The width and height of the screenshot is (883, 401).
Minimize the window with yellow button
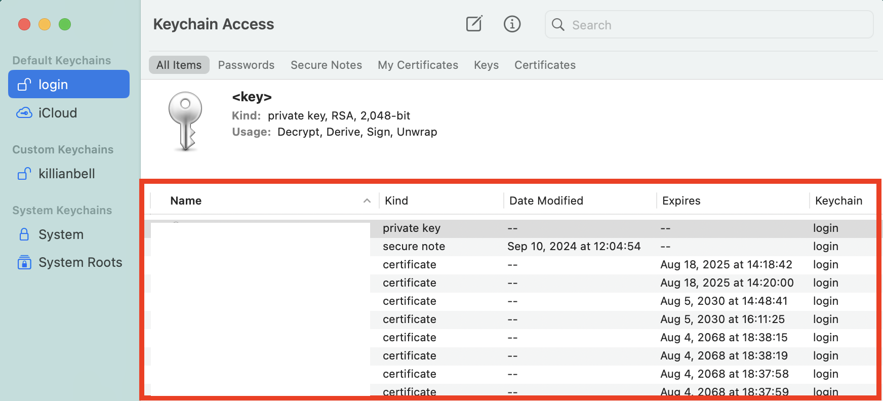pos(45,24)
